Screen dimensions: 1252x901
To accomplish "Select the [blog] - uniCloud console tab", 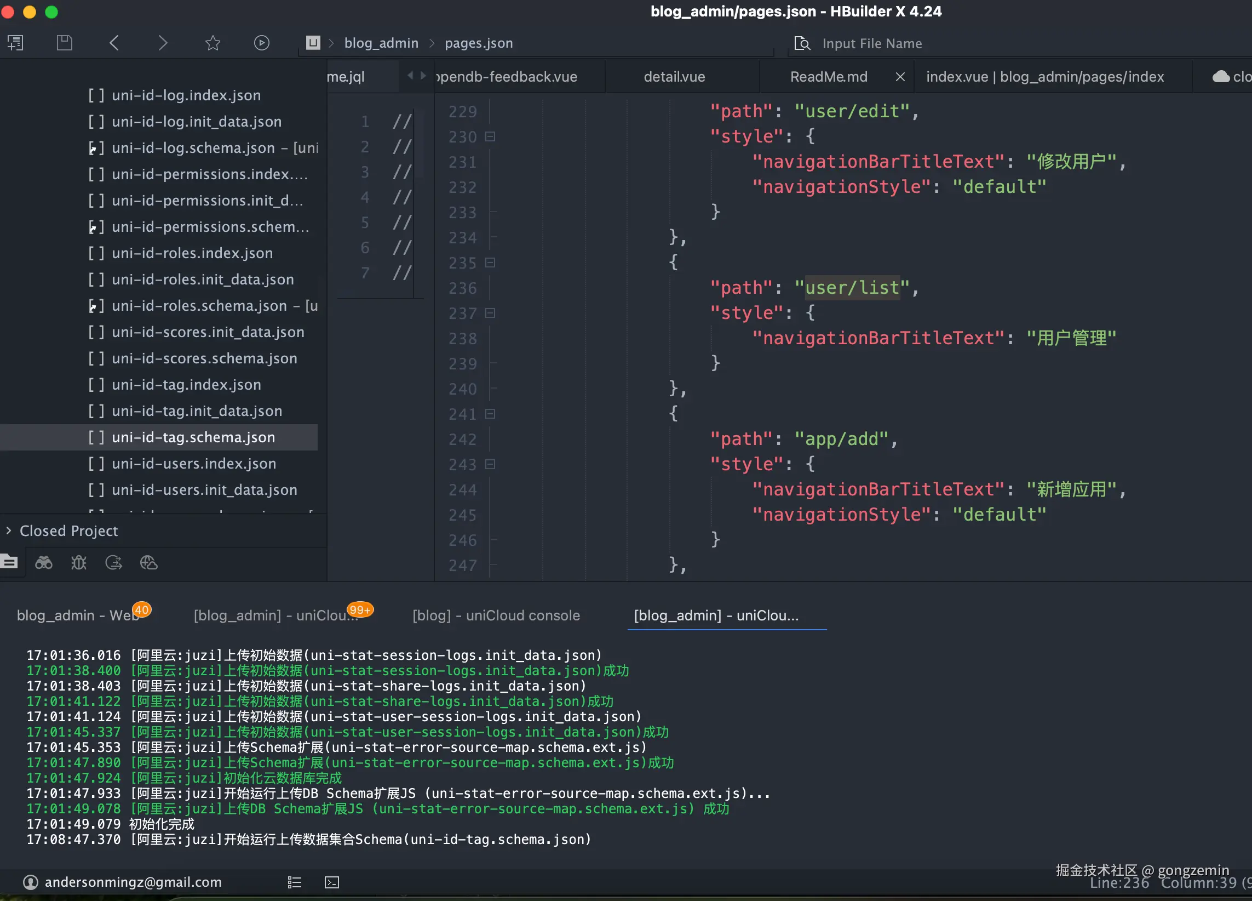I will (496, 615).
